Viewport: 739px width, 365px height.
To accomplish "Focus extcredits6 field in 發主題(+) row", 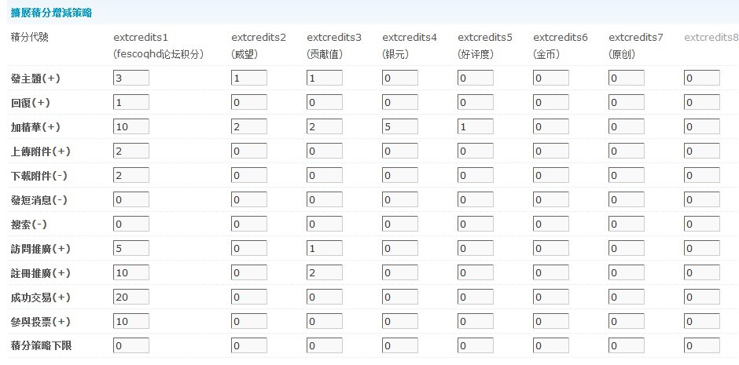I will (x=550, y=78).
